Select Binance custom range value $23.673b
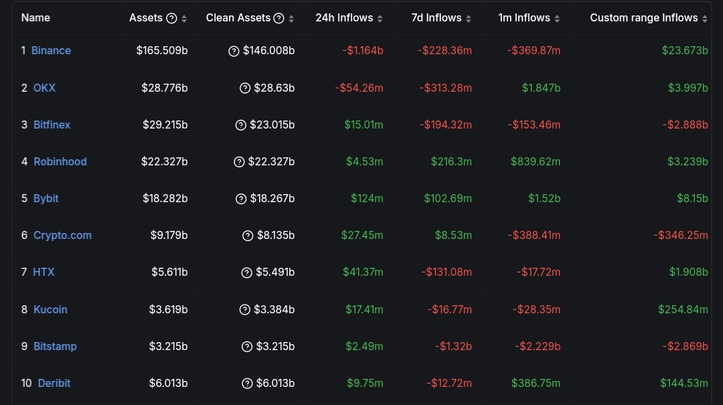 (x=685, y=50)
